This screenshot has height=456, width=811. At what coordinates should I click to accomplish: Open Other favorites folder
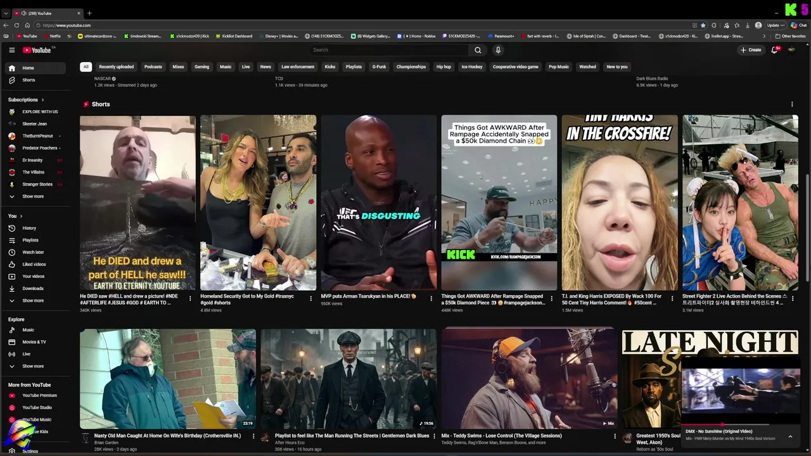click(791, 36)
